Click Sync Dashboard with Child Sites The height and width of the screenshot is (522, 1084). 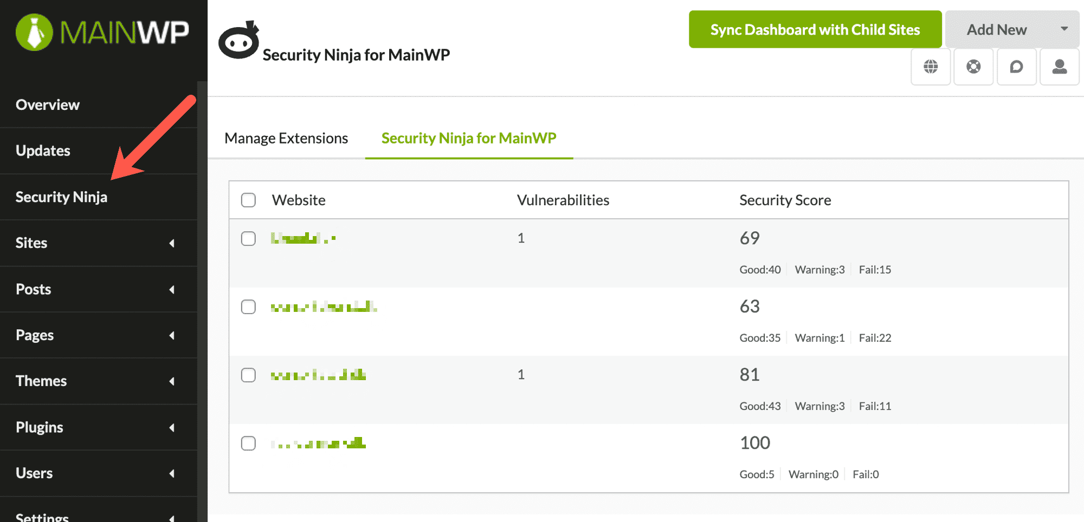[814, 29]
